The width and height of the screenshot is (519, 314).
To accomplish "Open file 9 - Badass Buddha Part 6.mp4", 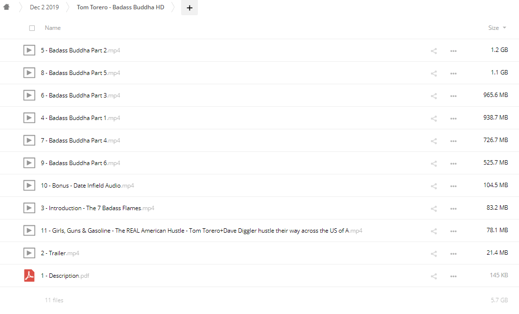I will point(80,163).
